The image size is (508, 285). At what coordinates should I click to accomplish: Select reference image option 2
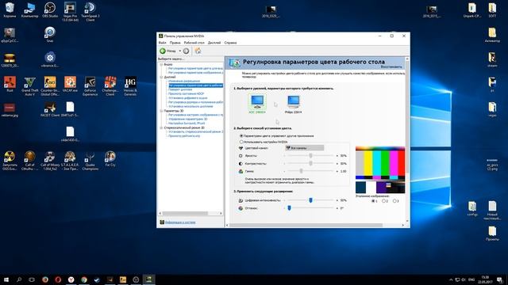point(383,201)
